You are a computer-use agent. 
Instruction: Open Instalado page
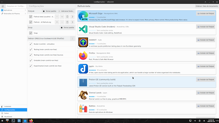point(14,106)
